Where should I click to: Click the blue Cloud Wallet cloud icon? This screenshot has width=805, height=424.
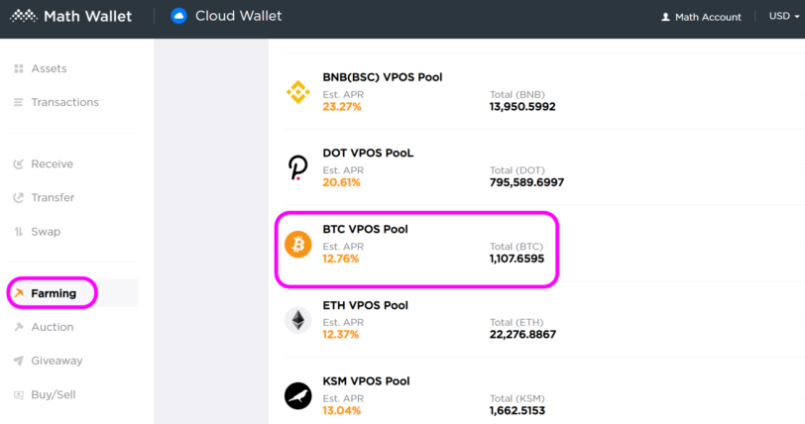click(178, 16)
